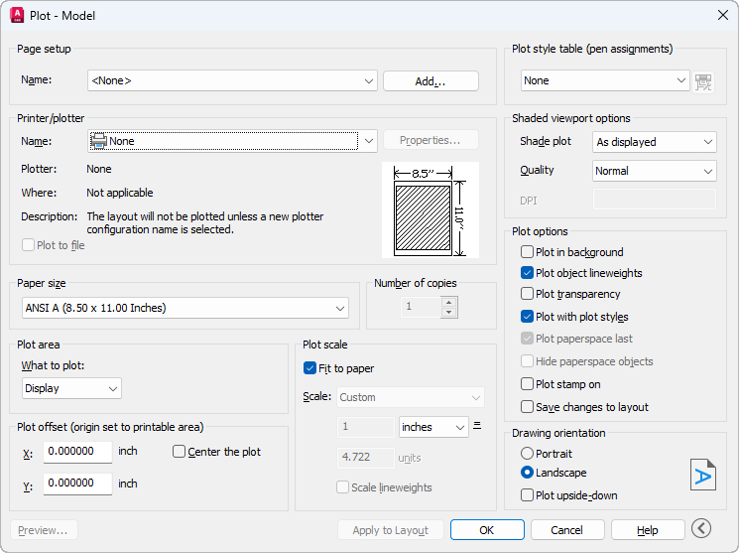Click the plot style table editor icon

pos(704,81)
